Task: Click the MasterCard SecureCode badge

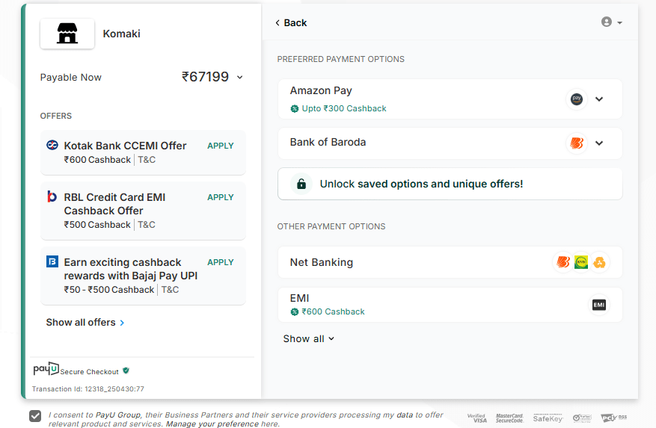Action: [509, 418]
